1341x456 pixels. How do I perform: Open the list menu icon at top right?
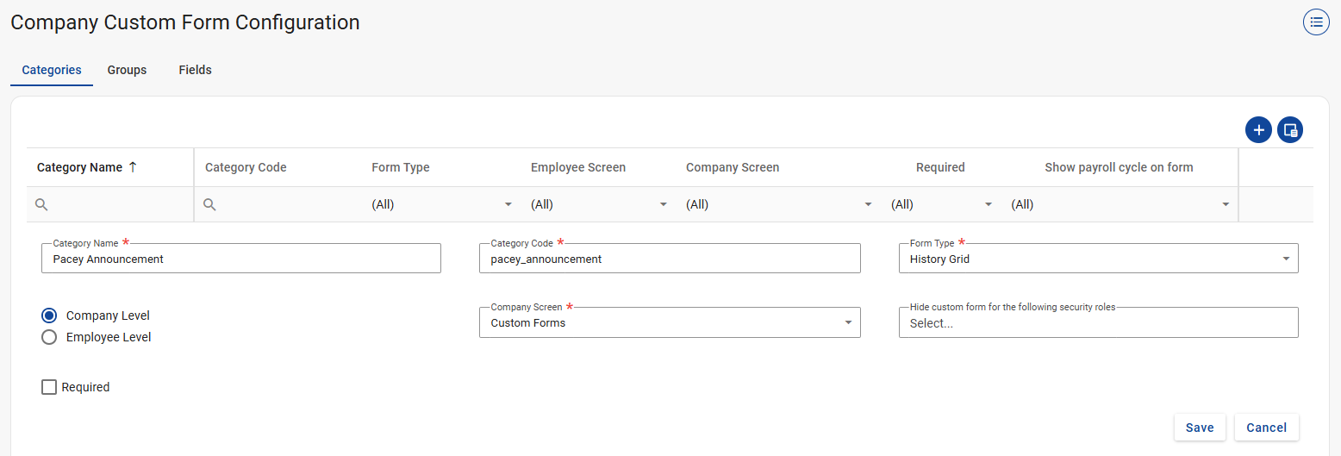tap(1316, 22)
